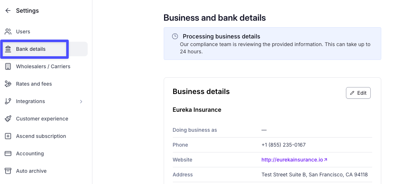This screenshot has height=184, width=414.
Task: Click the Accounting card icon
Action: point(8,154)
